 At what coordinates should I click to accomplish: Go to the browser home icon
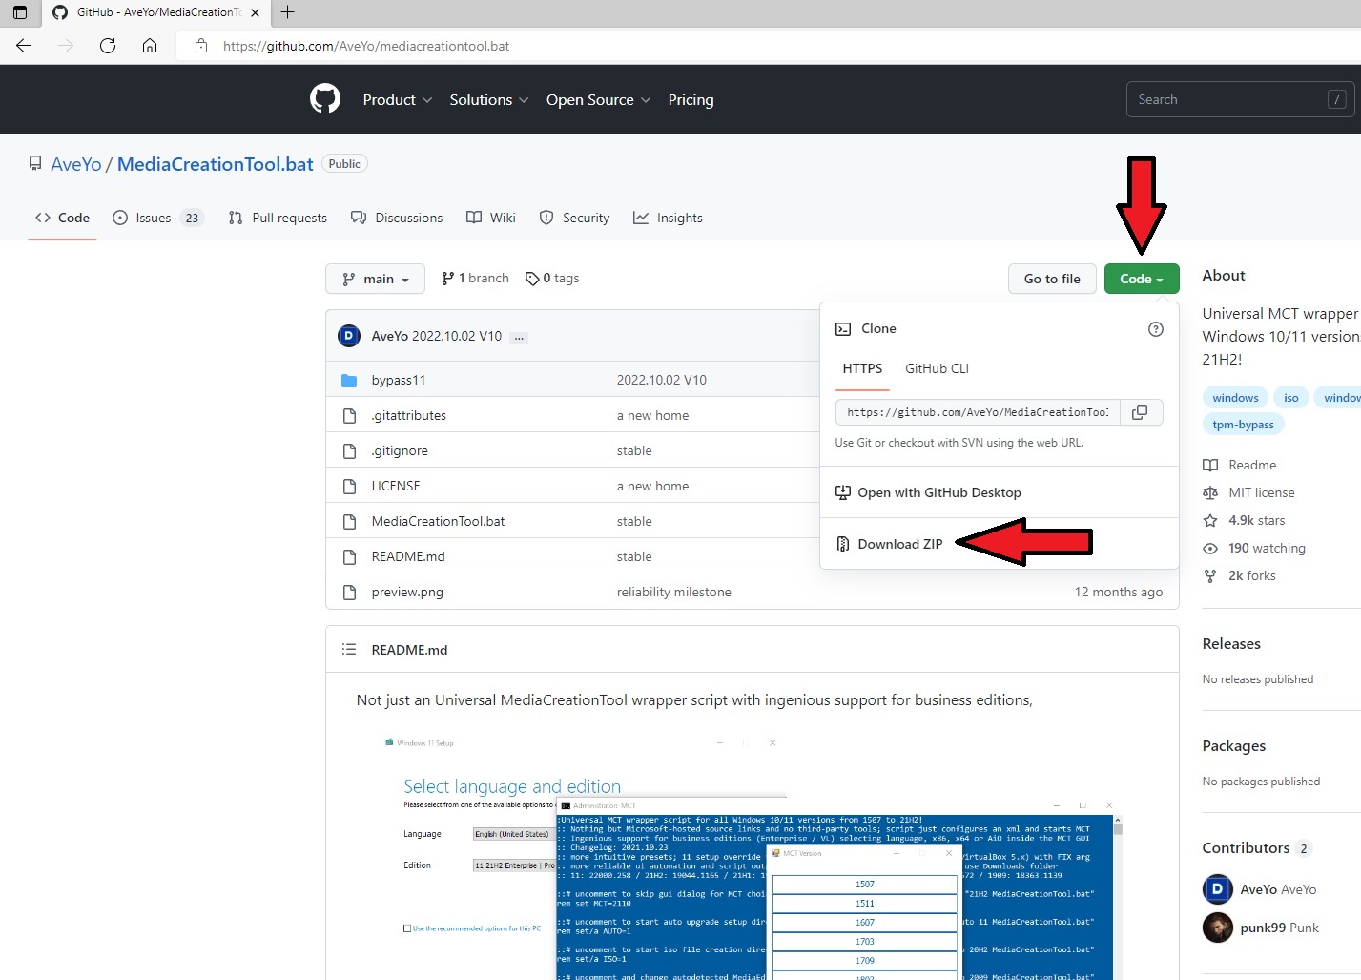point(150,46)
